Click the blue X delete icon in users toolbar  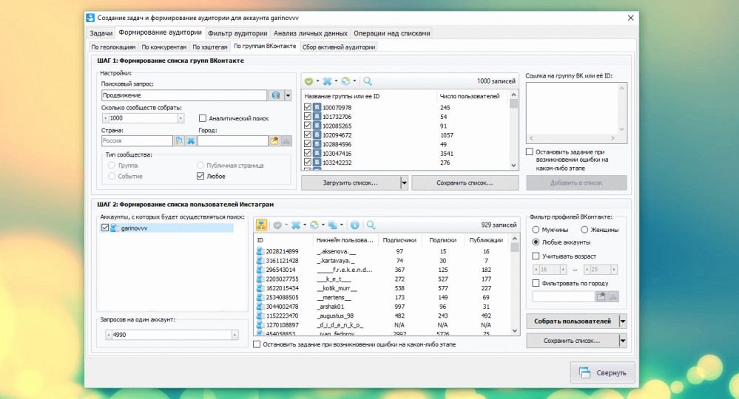(295, 225)
